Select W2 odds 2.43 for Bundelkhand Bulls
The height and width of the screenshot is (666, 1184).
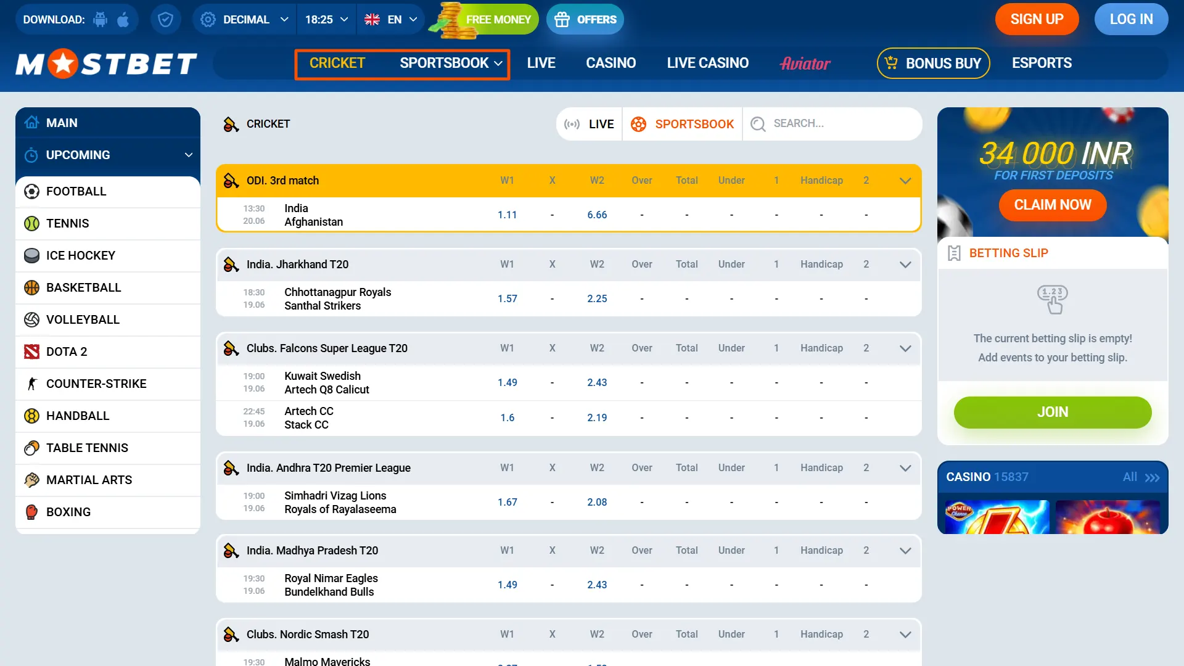(597, 585)
